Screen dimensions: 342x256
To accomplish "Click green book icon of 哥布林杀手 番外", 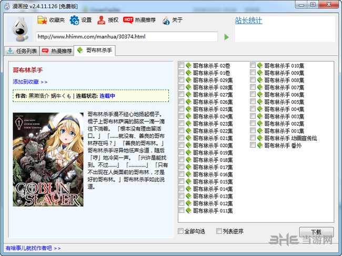I will [x=260, y=145].
